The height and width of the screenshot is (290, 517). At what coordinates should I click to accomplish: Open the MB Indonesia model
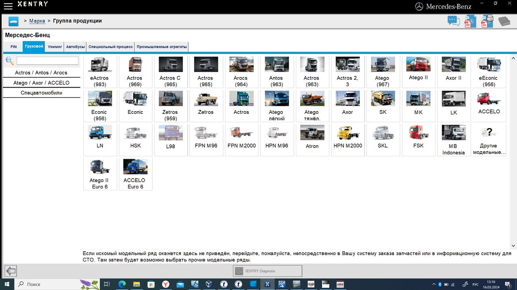[x=454, y=140]
